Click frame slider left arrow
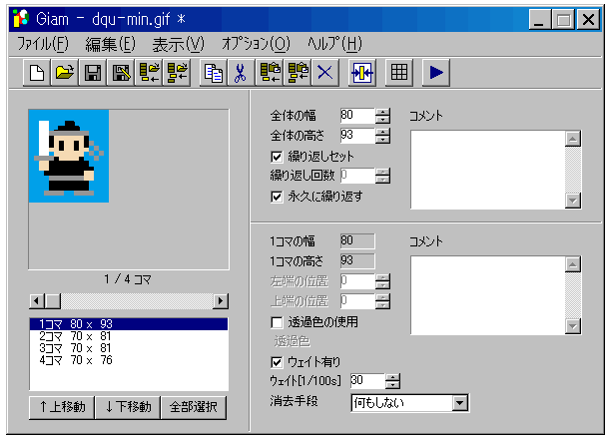 point(37,301)
